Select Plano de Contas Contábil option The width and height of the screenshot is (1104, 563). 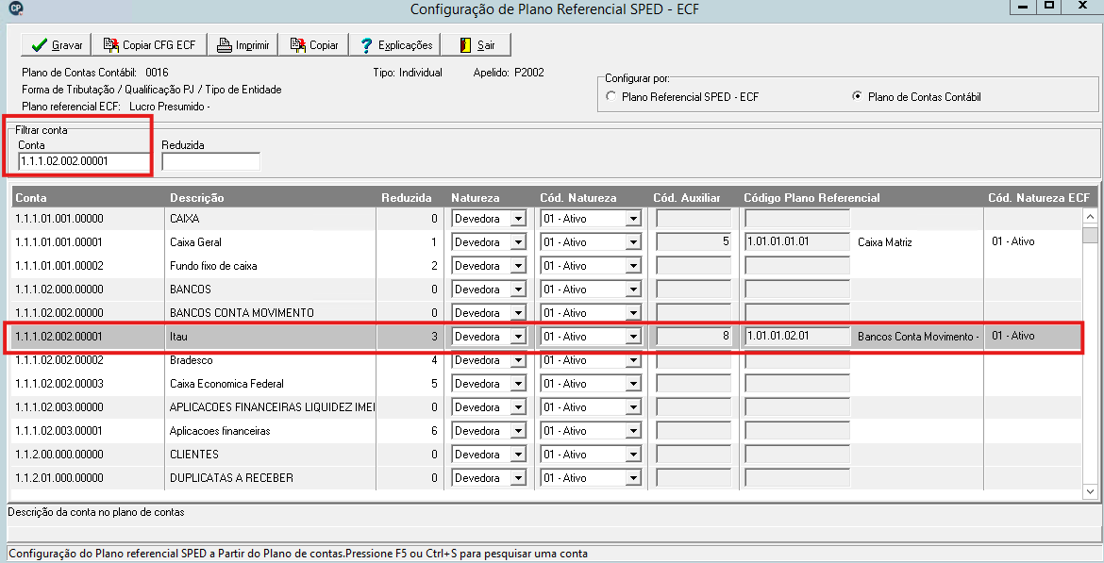pyautogui.click(x=857, y=96)
